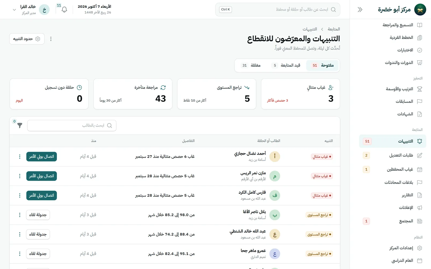
Task: Open الشهادات sidebar item
Action: click(393, 114)
